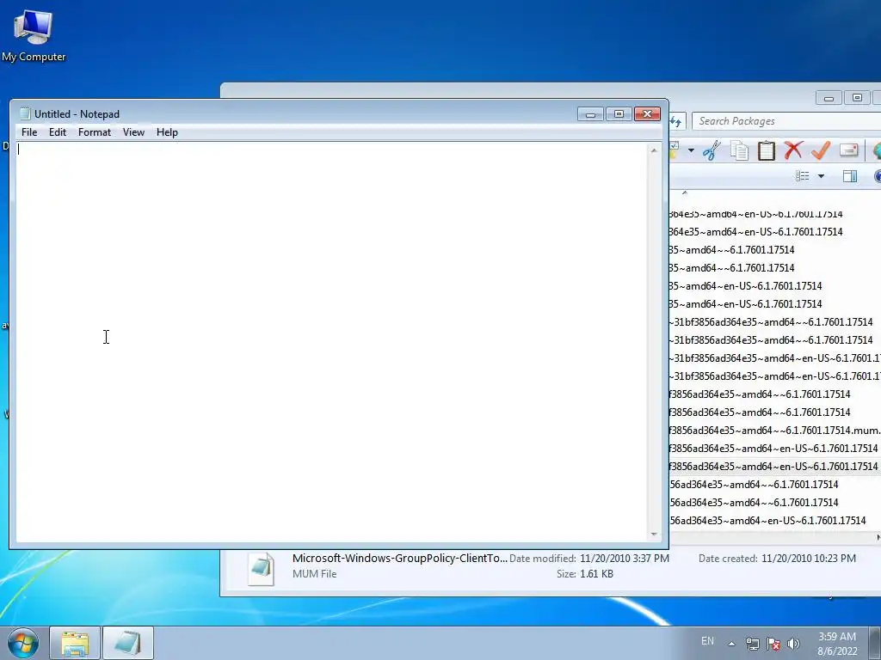Screen dimensions: 881x660
Task: Click the Windows Explorer taskbar icon
Action: [x=75, y=643]
